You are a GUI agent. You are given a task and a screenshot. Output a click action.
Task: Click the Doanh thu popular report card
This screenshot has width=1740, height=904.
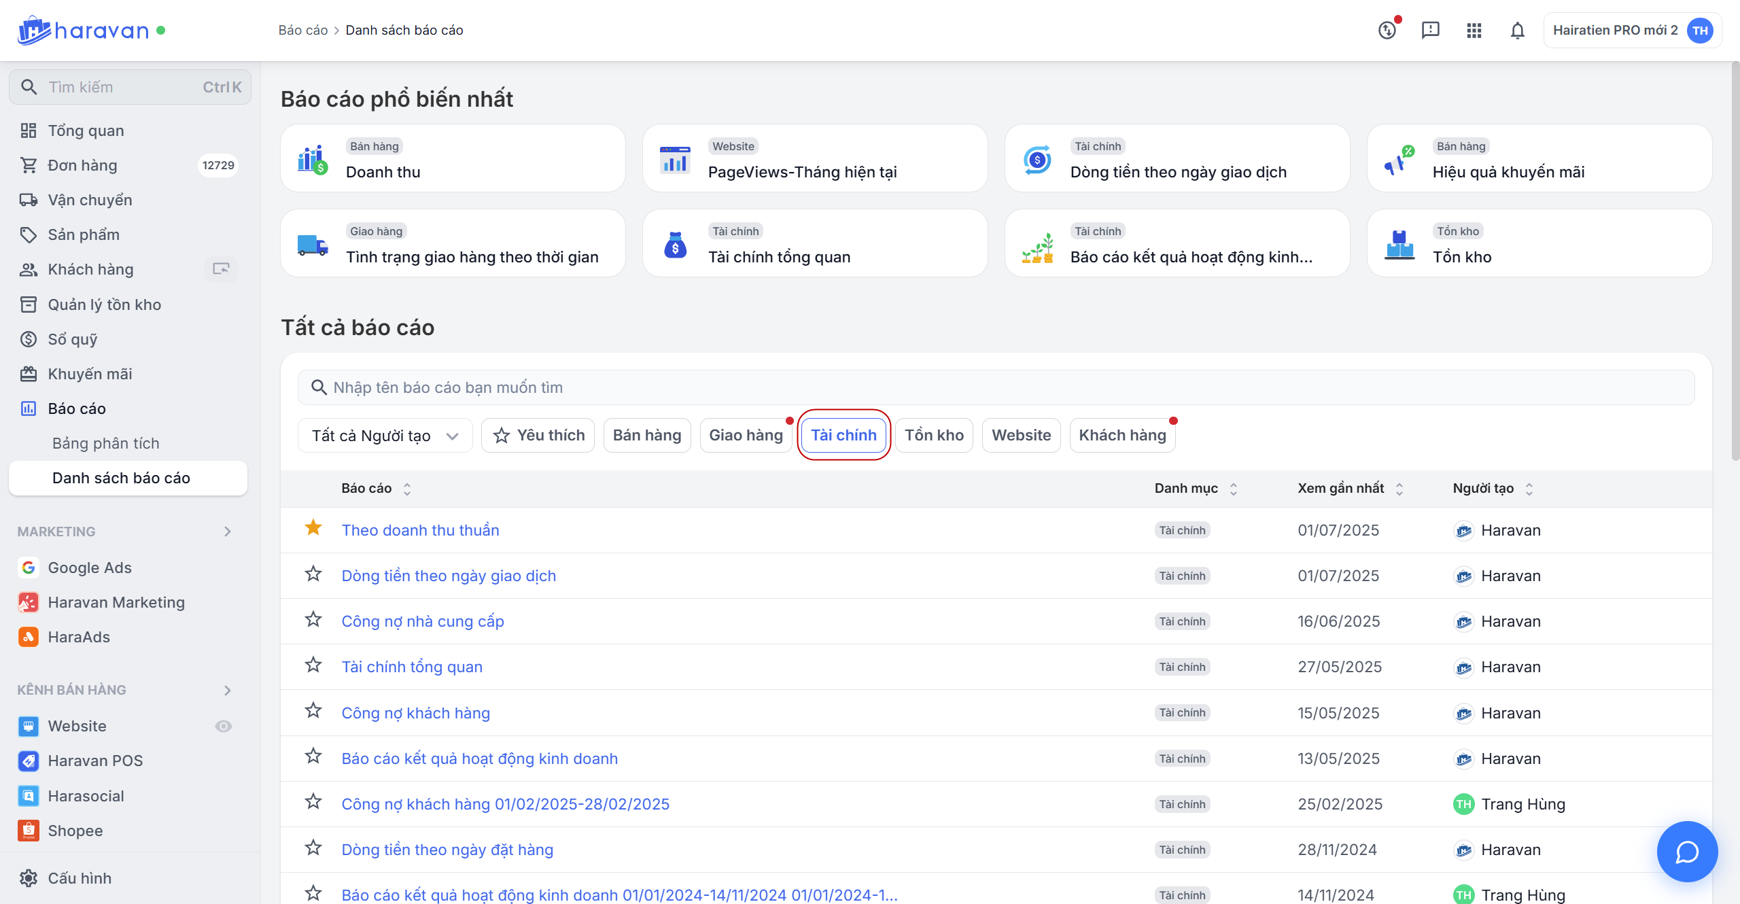click(x=453, y=158)
